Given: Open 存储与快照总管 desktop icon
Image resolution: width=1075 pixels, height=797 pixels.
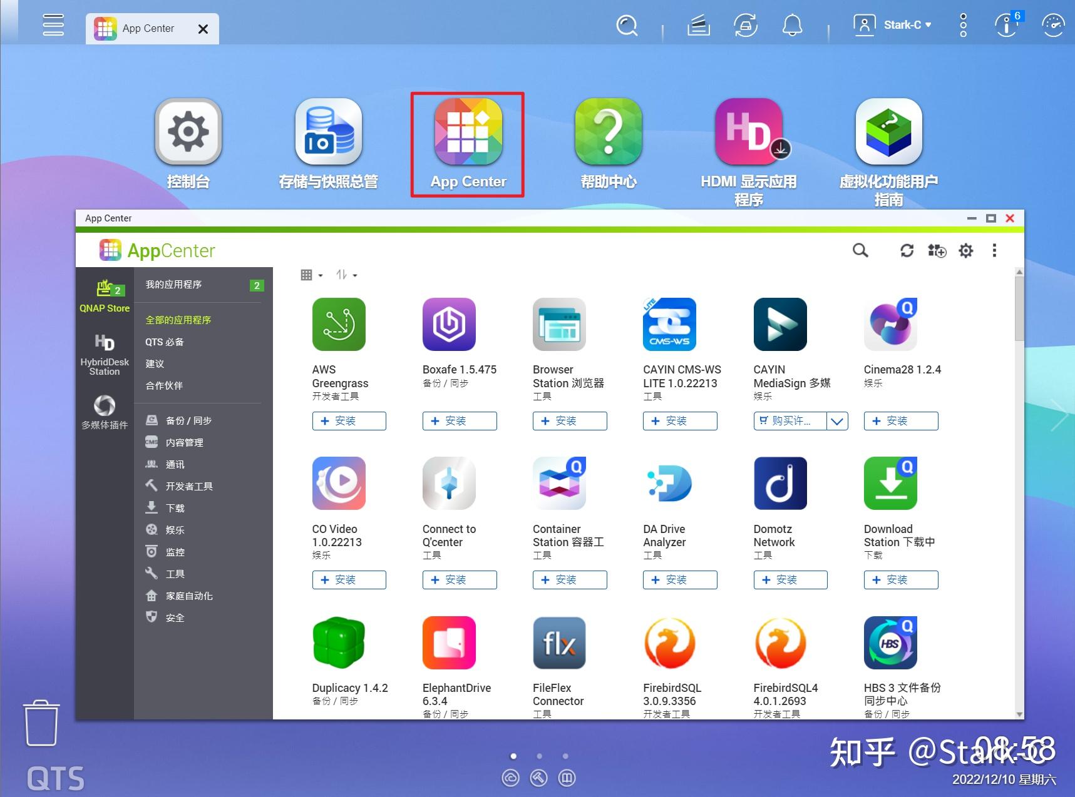Looking at the screenshot, I should tap(329, 144).
